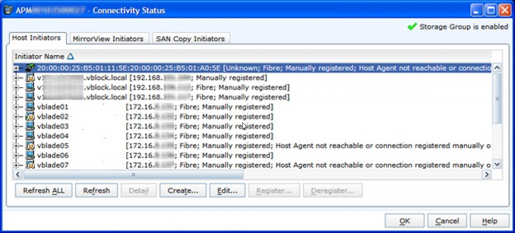Expand the vblade03 tree node
The image size is (515, 233).
pyautogui.click(x=17, y=127)
